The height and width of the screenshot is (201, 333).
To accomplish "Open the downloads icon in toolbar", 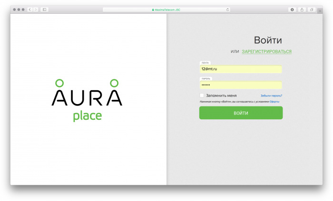I will tap(292, 10).
